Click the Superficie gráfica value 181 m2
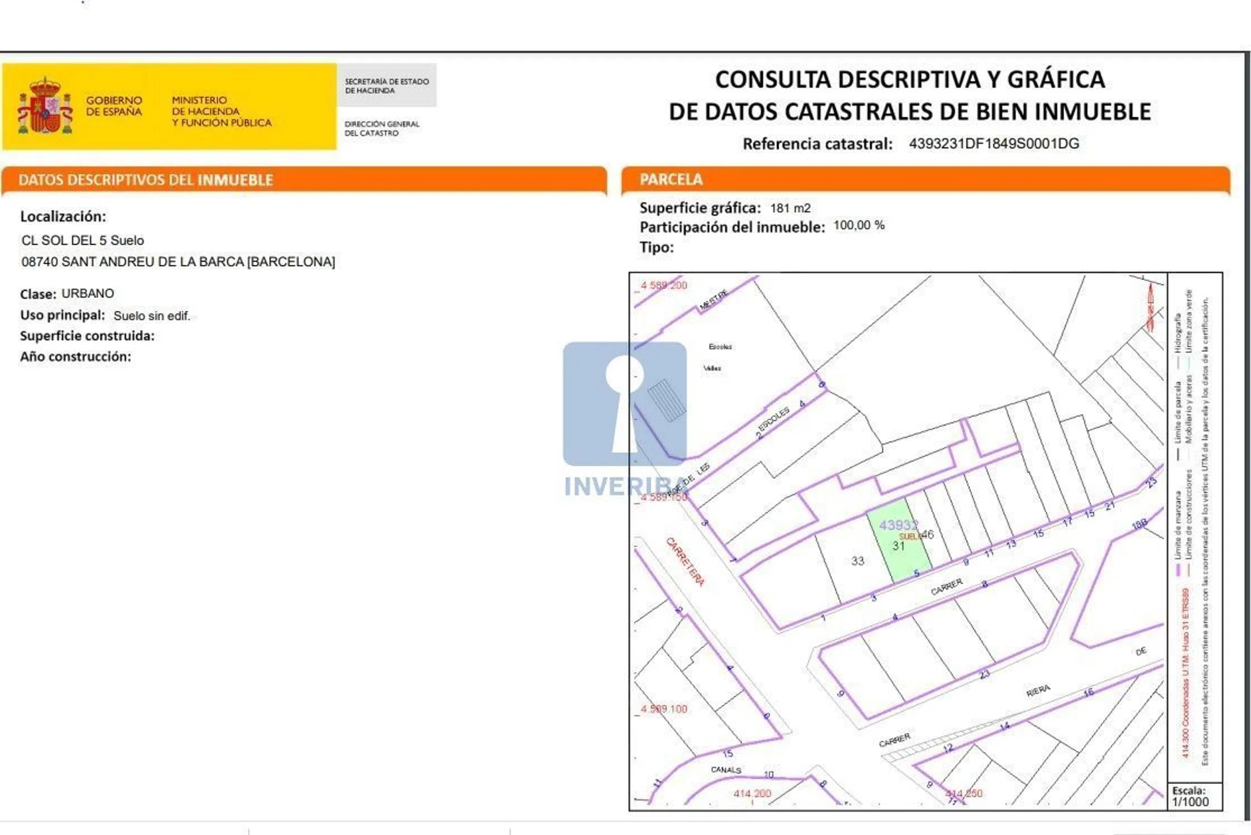 790,208
